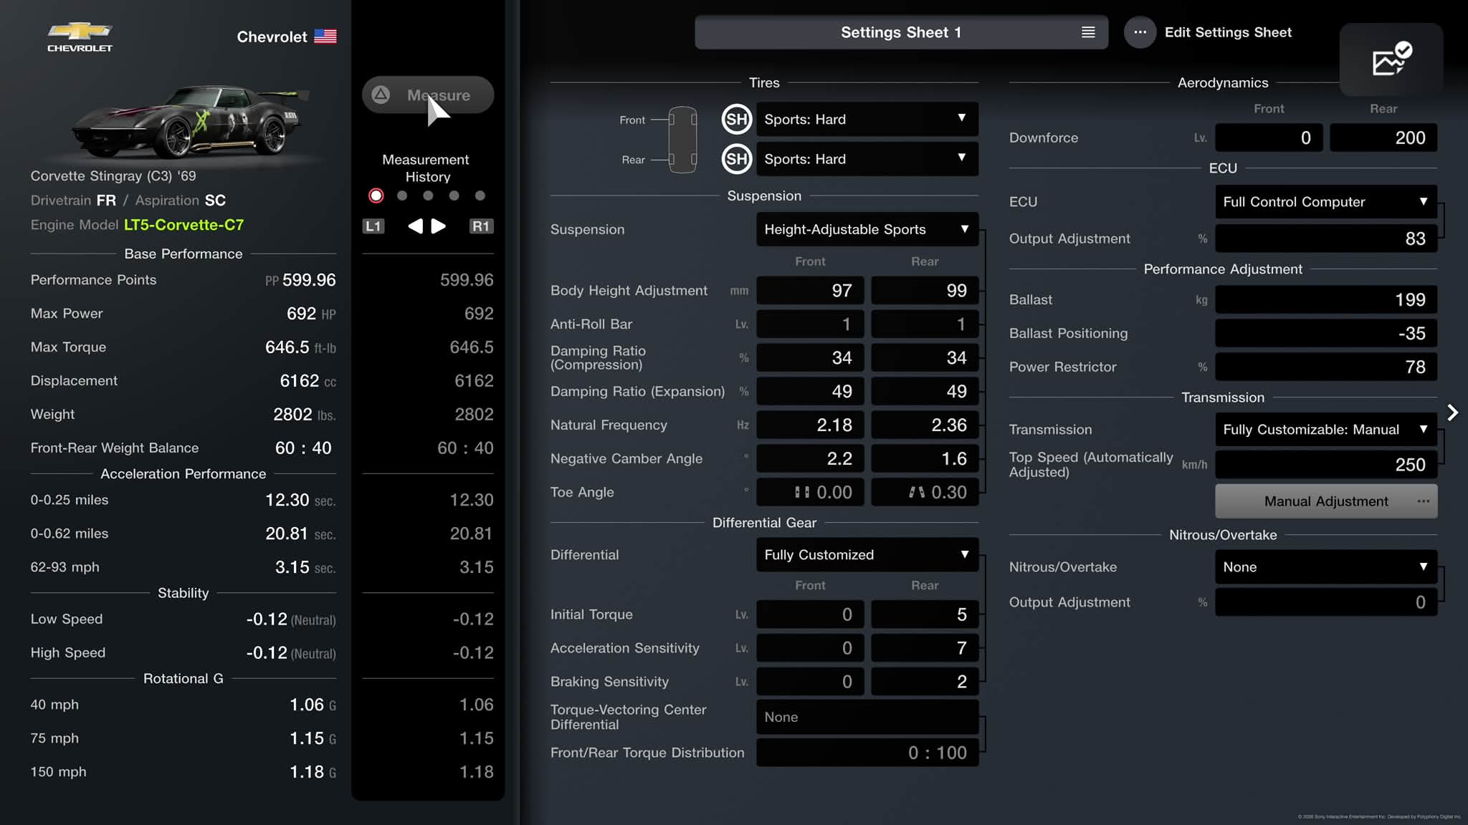The height and width of the screenshot is (825, 1468).
Task: Open the Fully Customizable: Manual transmission dropdown
Action: click(x=1326, y=430)
